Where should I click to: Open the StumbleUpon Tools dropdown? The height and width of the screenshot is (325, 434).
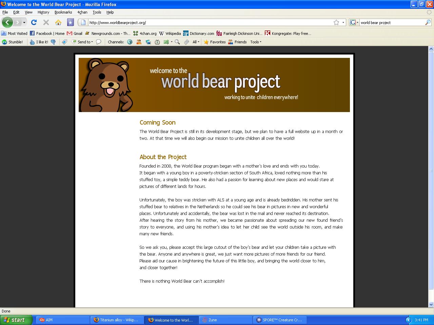click(256, 42)
